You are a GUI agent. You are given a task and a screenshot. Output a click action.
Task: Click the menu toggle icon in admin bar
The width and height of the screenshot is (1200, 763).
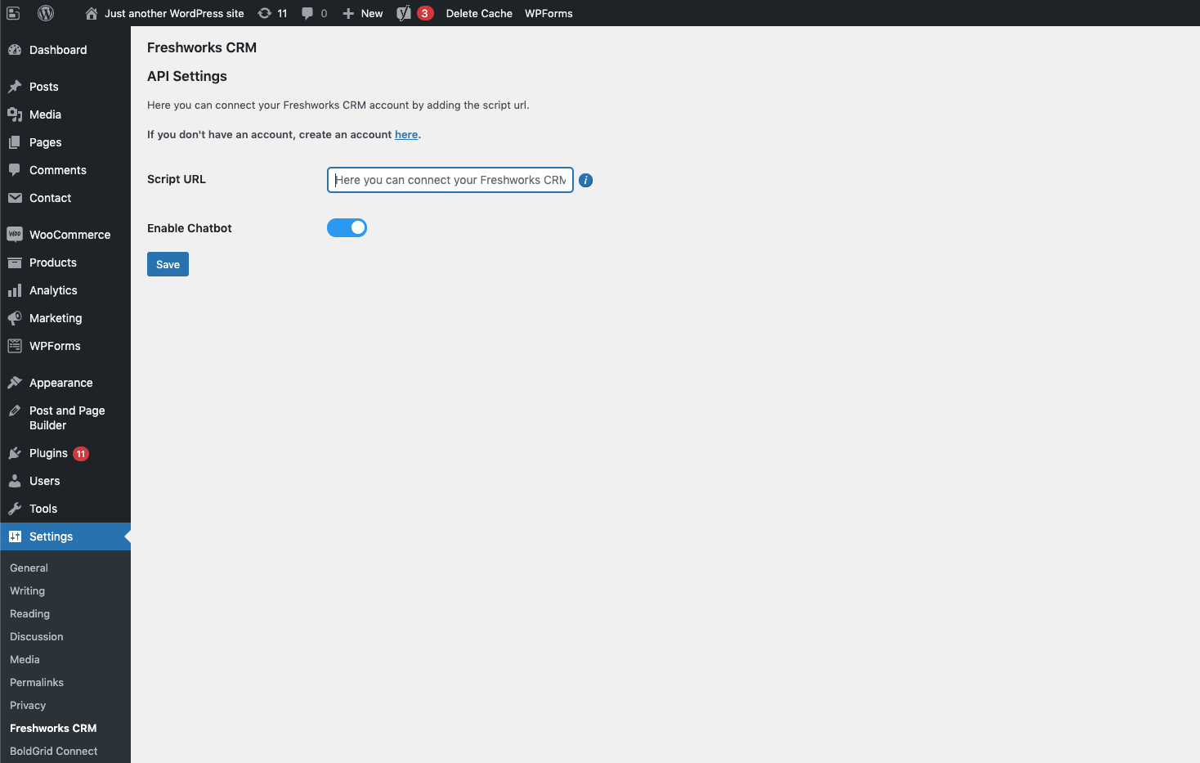pyautogui.click(x=13, y=13)
